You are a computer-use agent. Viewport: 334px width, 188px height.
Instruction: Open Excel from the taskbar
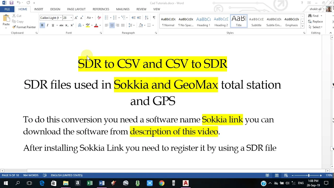[x=90, y=183]
